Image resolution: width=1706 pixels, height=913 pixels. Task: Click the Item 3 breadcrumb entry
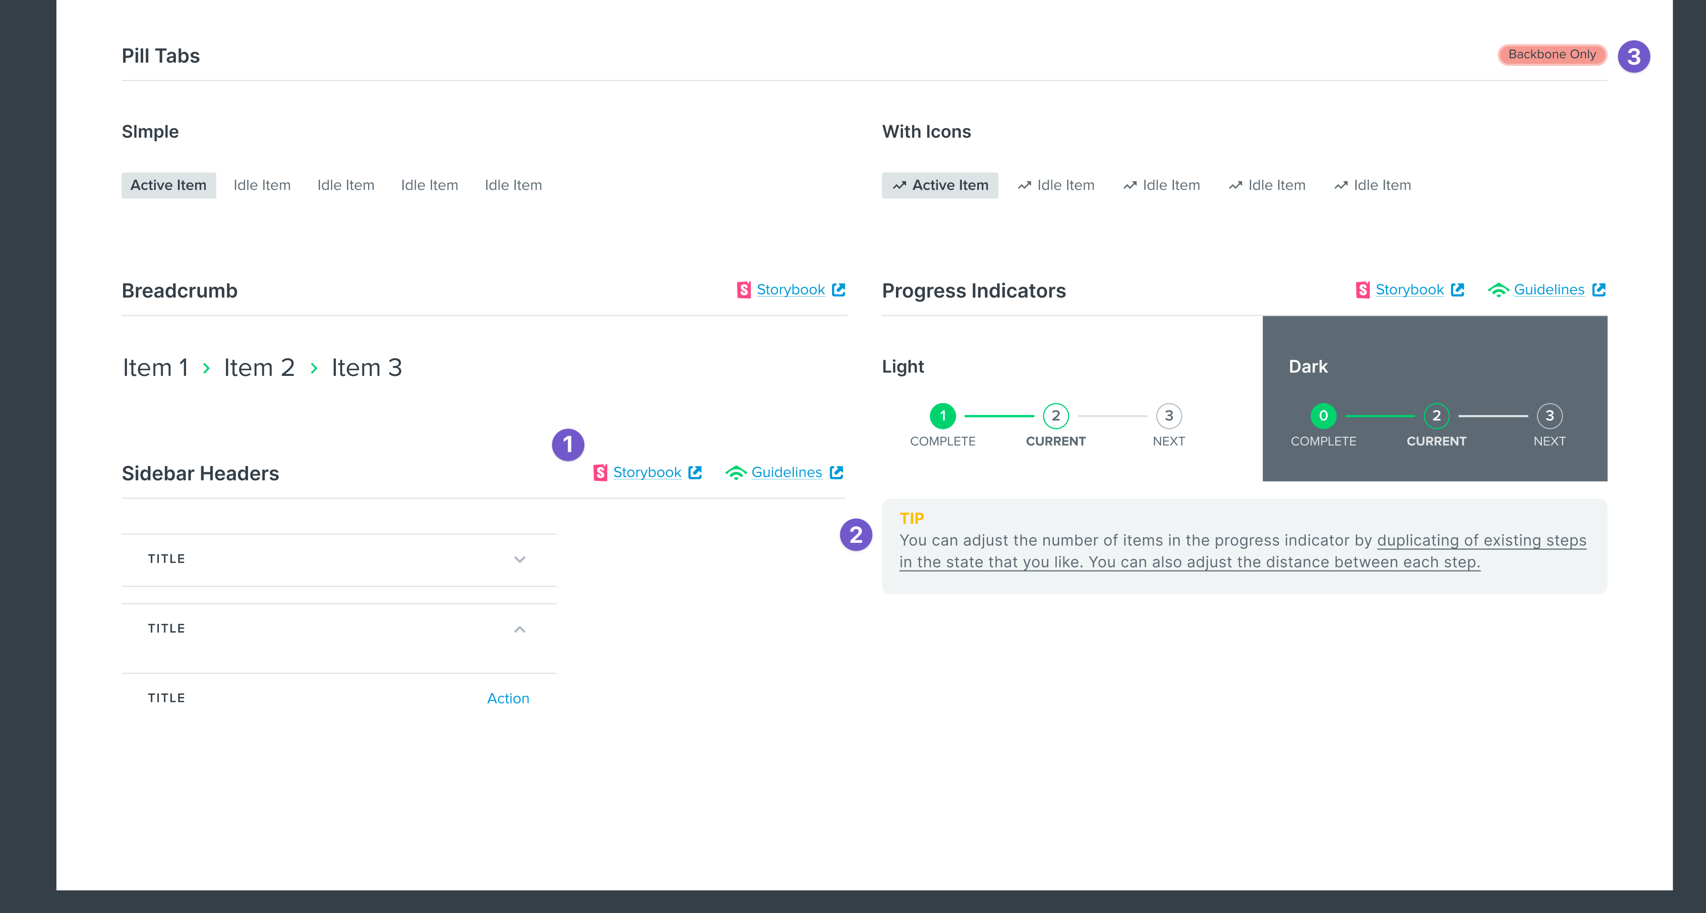click(366, 368)
